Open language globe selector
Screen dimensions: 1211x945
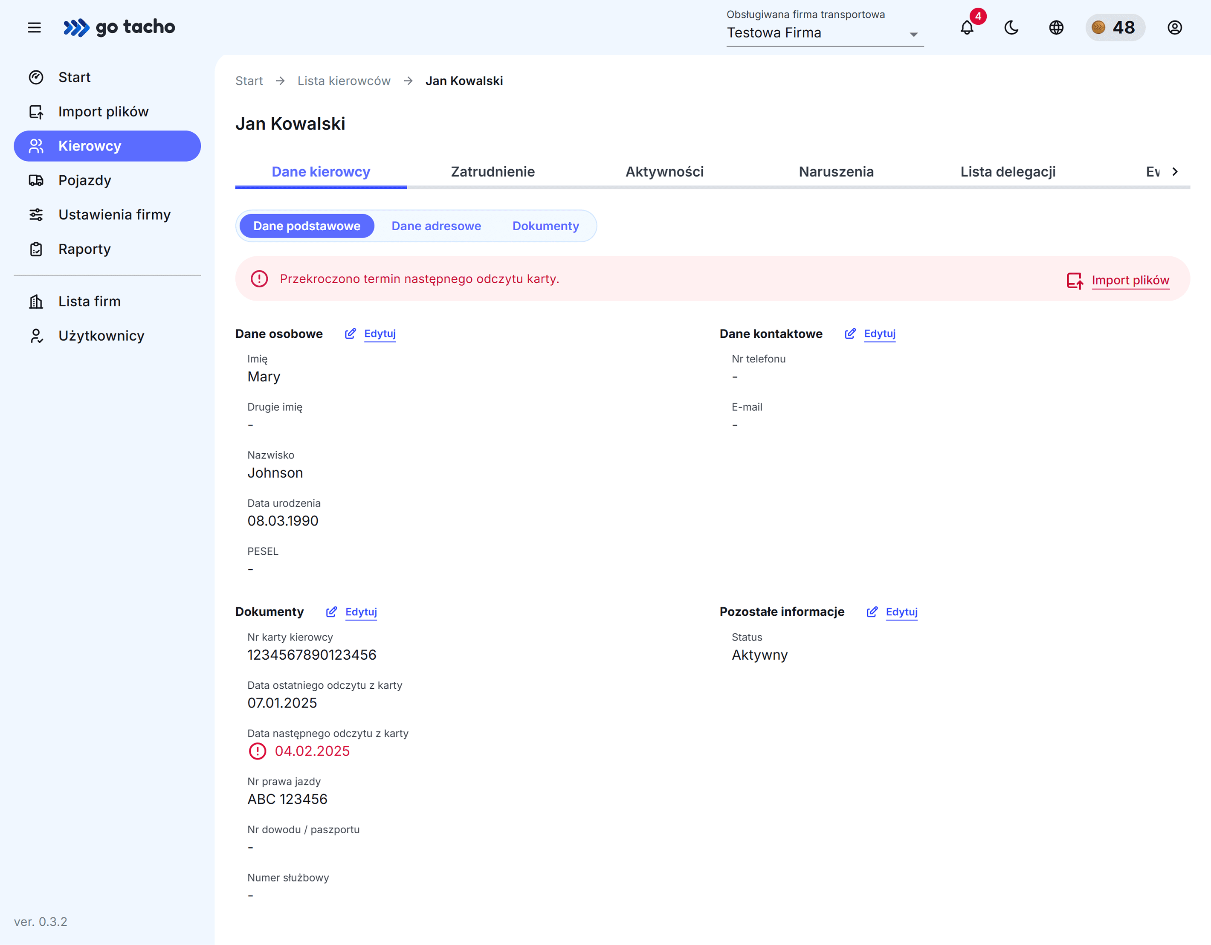tap(1056, 27)
